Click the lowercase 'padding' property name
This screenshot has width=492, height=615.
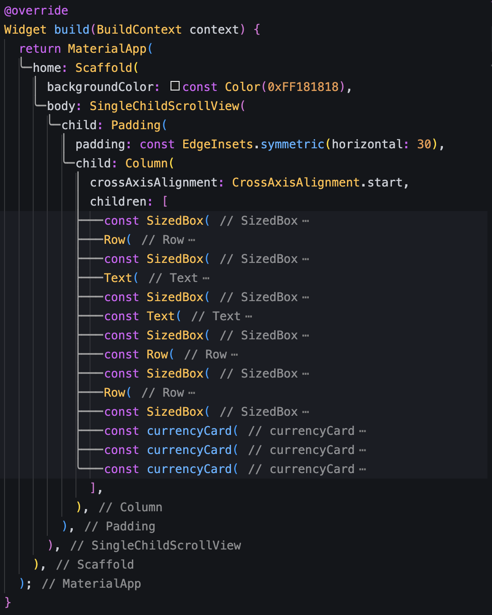pos(100,144)
